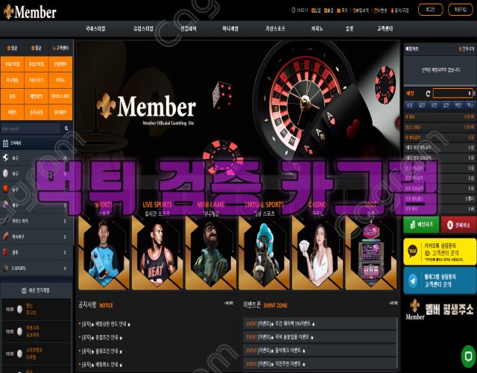
Task: Click the 로그인 button at top right
Action: [431, 10]
